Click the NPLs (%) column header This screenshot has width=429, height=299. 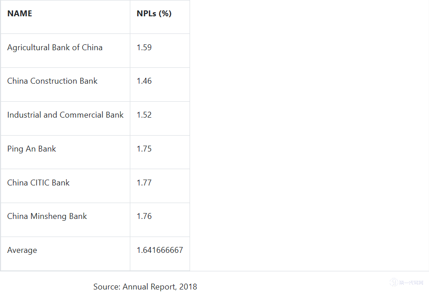154,14
